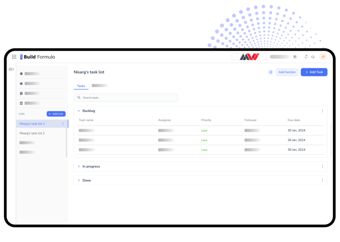340x242 pixels.
Task: Open the headset support icon
Action: (x=313, y=57)
